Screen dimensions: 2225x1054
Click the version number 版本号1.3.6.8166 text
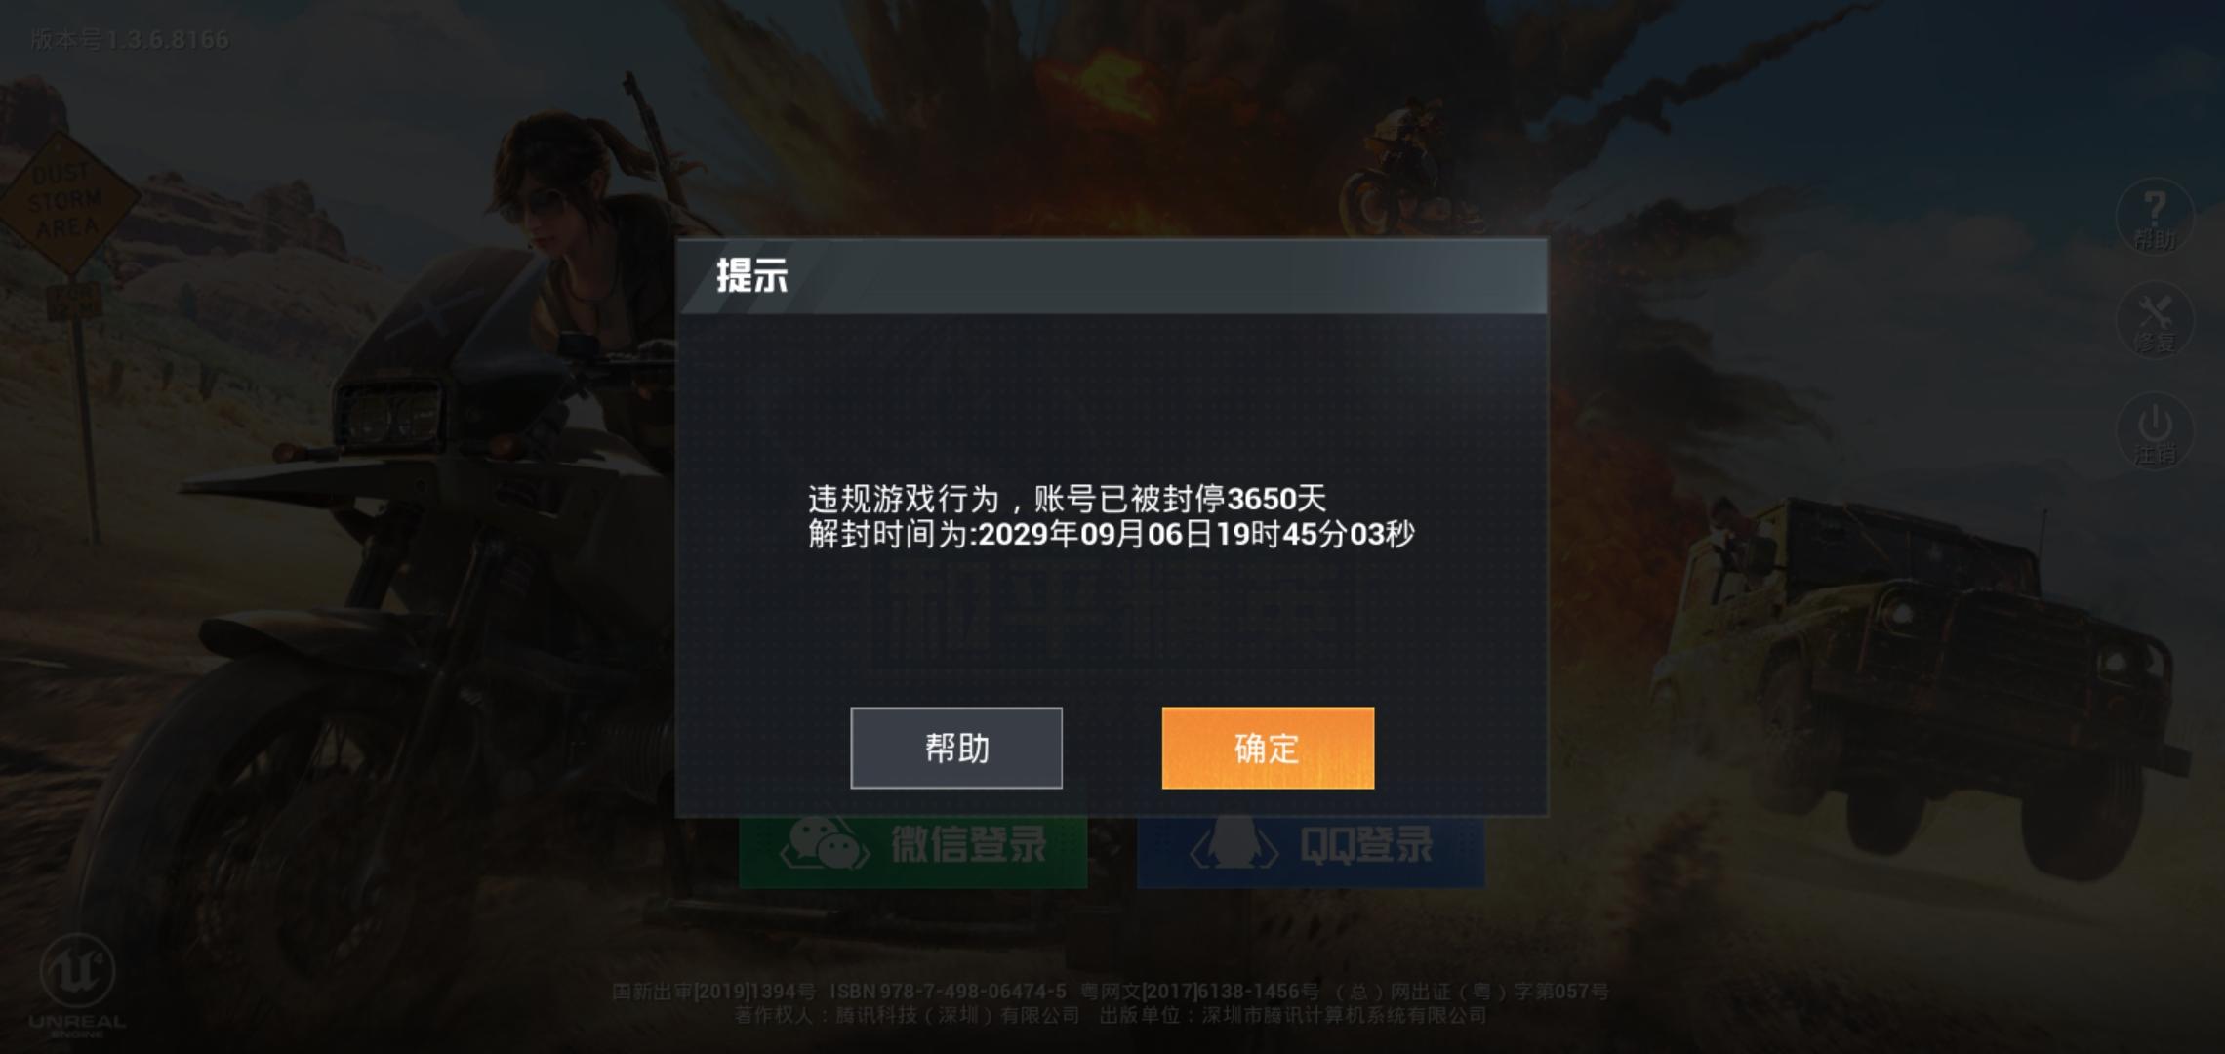[x=130, y=40]
